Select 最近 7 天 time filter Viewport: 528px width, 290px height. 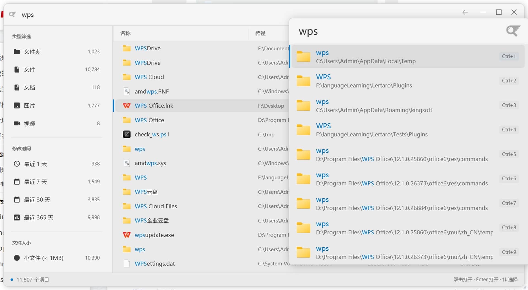(56, 182)
